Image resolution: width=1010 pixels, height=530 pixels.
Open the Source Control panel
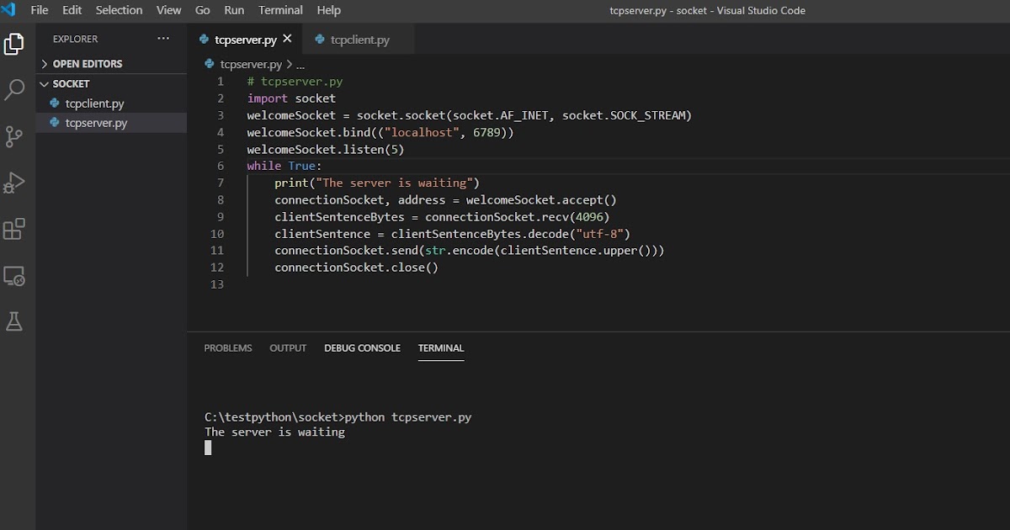pos(13,135)
